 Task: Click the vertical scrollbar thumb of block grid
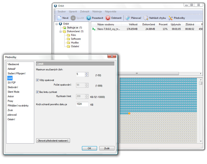(201, 83)
